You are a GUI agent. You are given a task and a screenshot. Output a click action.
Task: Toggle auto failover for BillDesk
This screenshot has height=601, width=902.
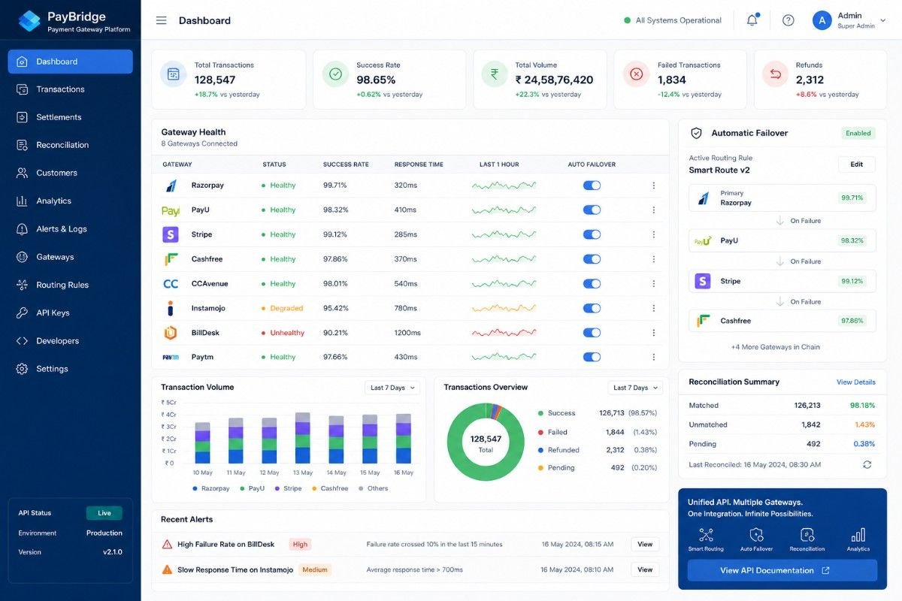(x=592, y=333)
